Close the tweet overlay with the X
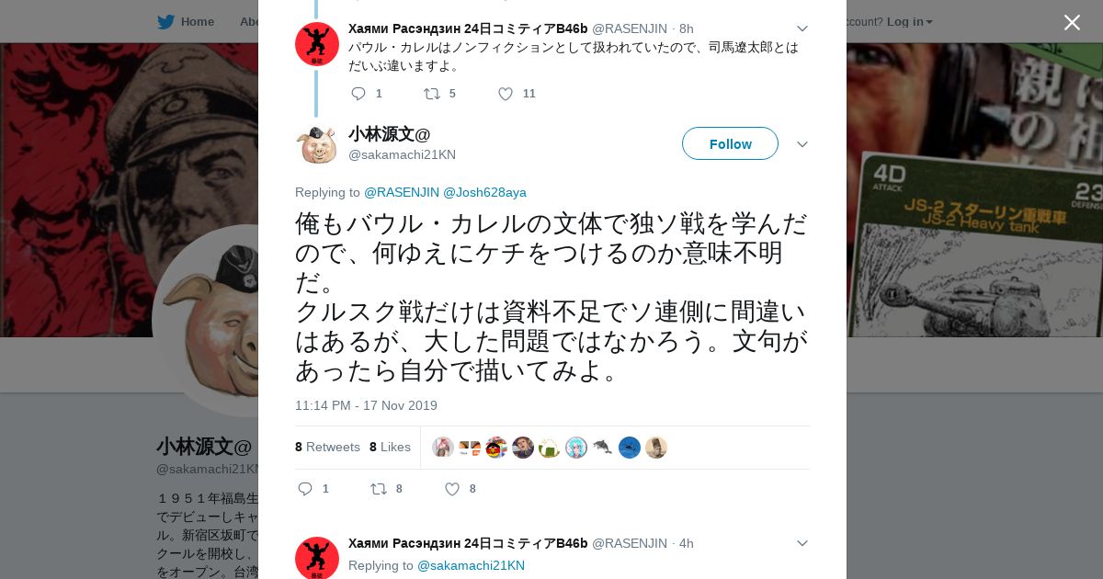 [1072, 22]
